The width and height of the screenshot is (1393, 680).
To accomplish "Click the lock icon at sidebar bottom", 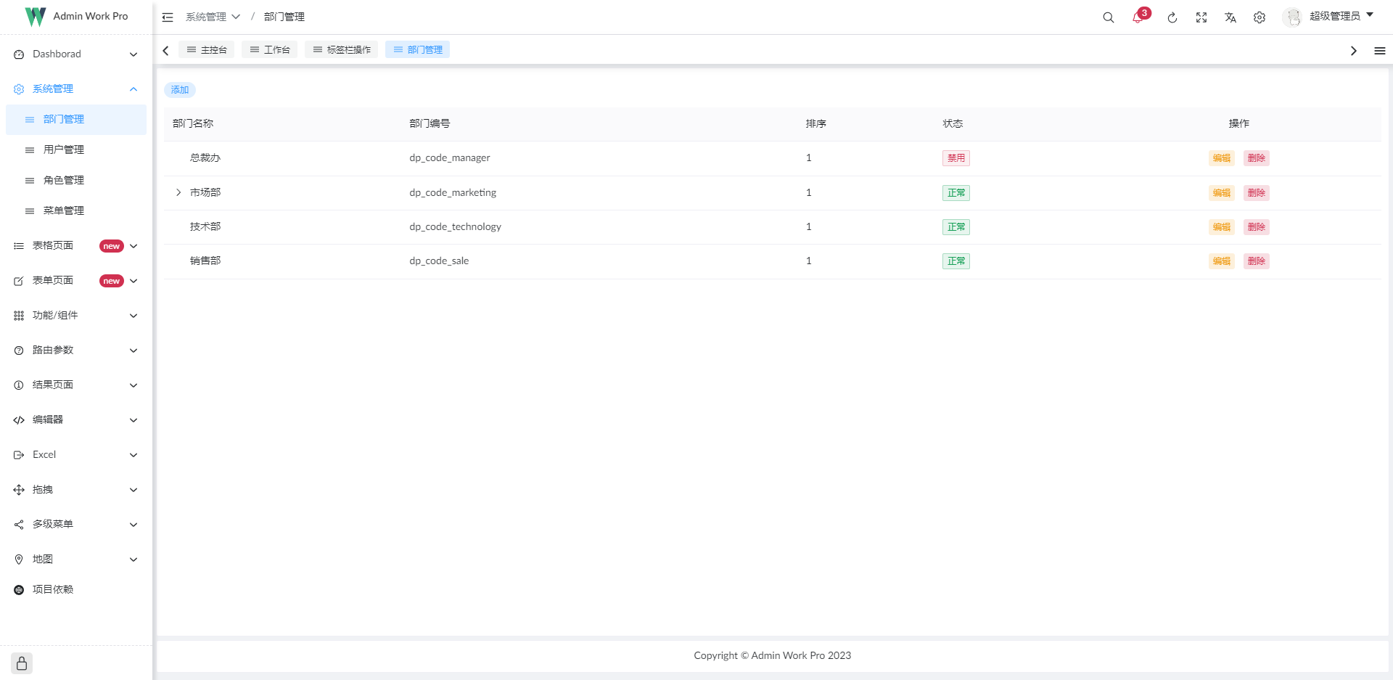I will click(x=21, y=663).
